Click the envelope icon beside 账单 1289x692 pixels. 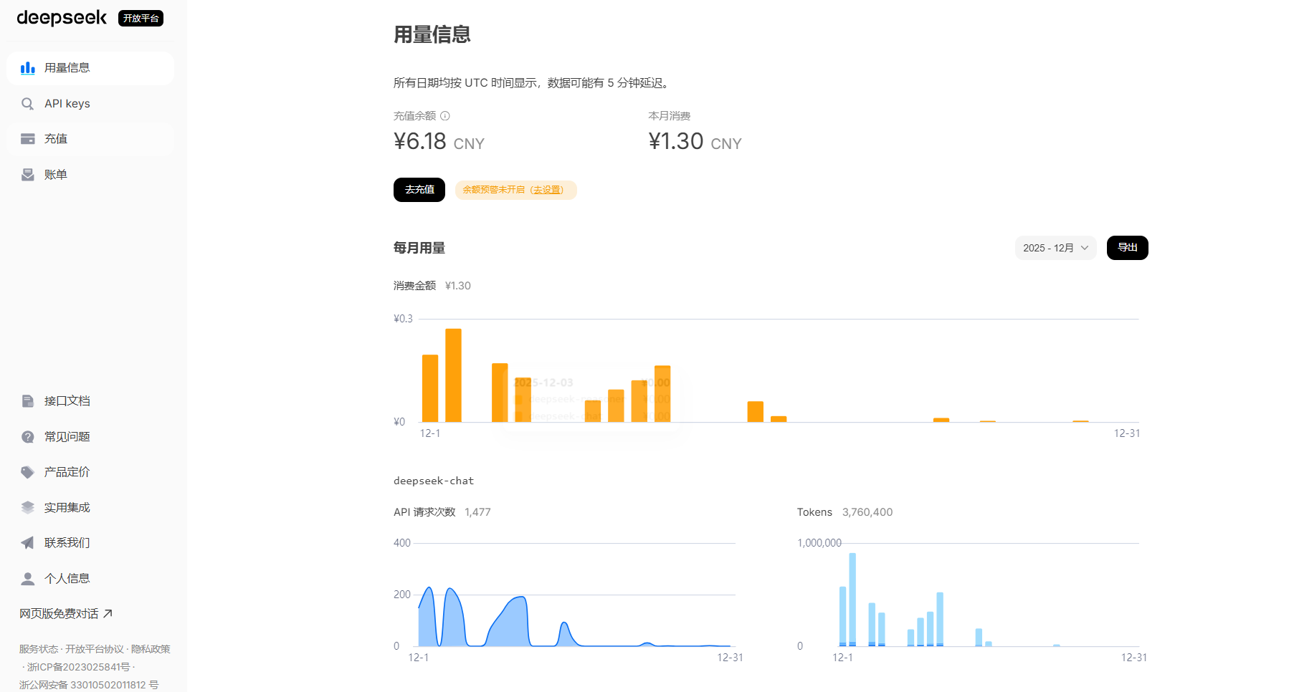[28, 175]
